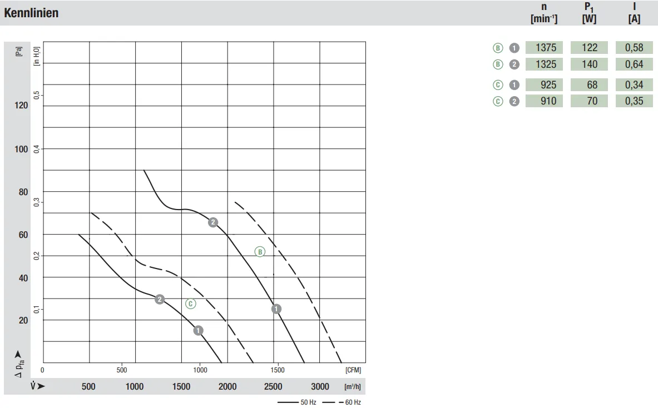Click the arrow beside the V̇ flow label
This screenshot has height=408, width=658.
click(x=41, y=386)
